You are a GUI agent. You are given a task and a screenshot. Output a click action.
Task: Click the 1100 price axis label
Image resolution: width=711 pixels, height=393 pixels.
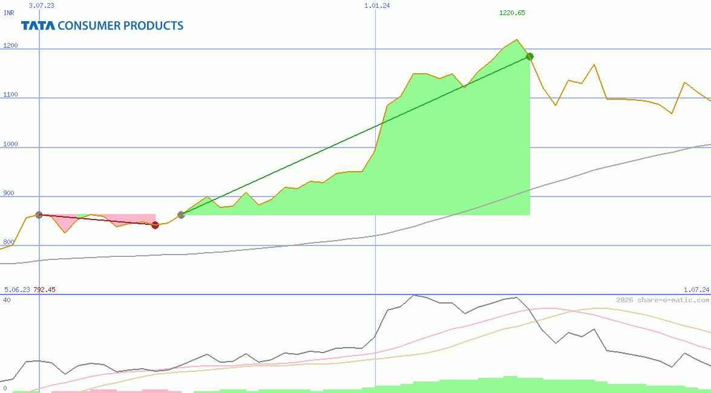(x=10, y=94)
